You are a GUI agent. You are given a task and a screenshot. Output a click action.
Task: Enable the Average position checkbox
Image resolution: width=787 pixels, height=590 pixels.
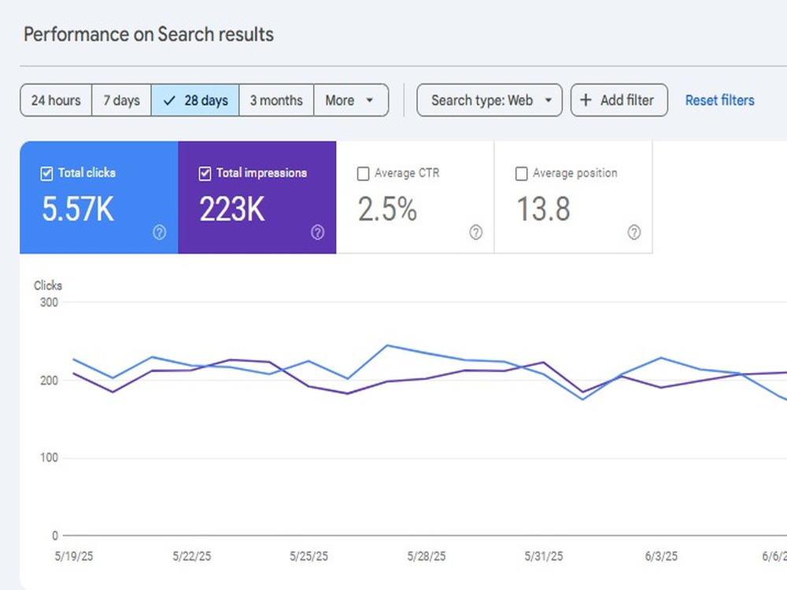(522, 174)
